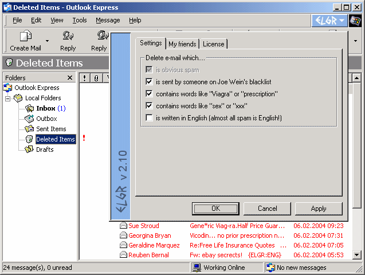
Task: Click '24 message(s), 0 unread' status text
Action: tap(37, 268)
